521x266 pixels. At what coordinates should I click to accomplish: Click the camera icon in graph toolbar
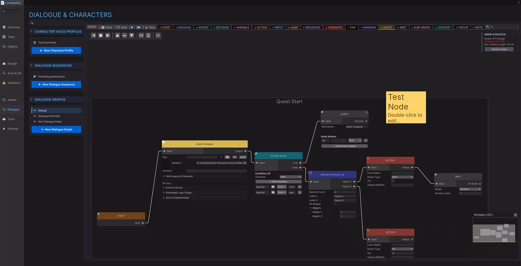pyautogui.click(x=139, y=27)
